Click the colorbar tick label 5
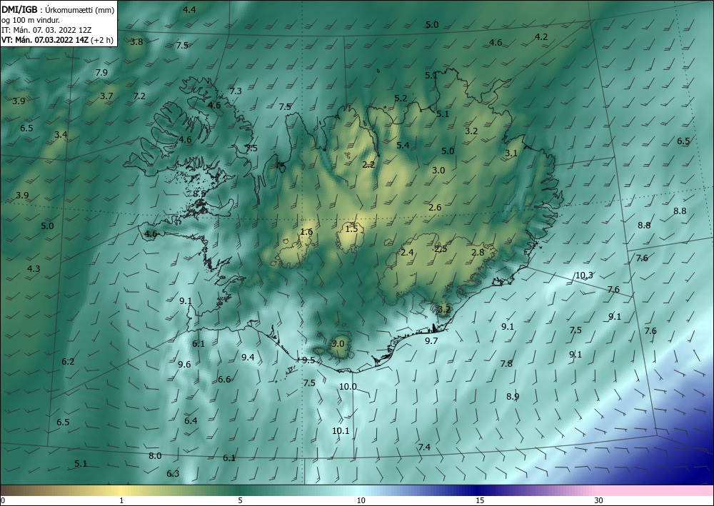 coord(240,501)
